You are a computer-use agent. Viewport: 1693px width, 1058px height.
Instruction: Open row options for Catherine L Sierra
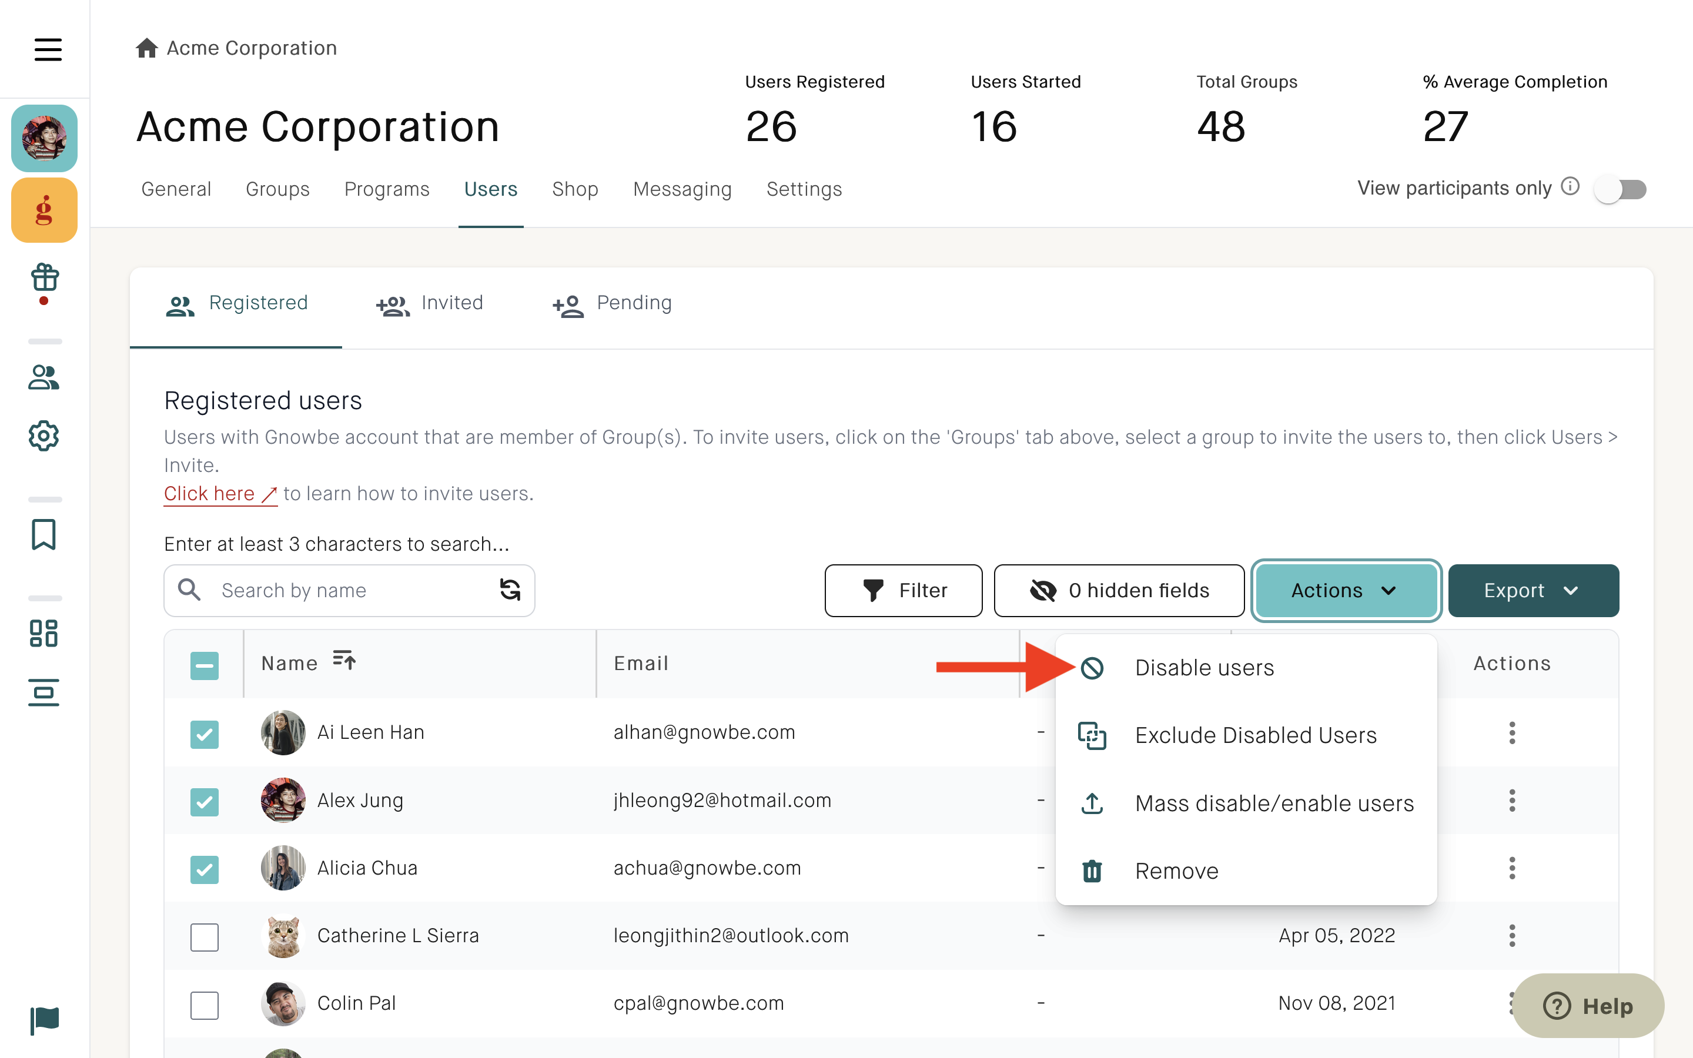[1512, 935]
